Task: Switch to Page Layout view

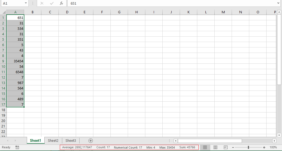Action: point(215,147)
